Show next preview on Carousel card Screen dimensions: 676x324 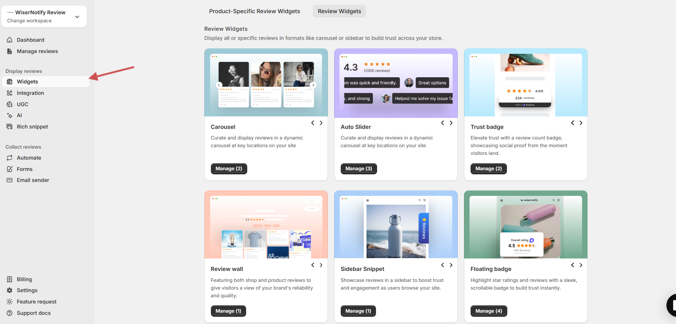coord(321,123)
